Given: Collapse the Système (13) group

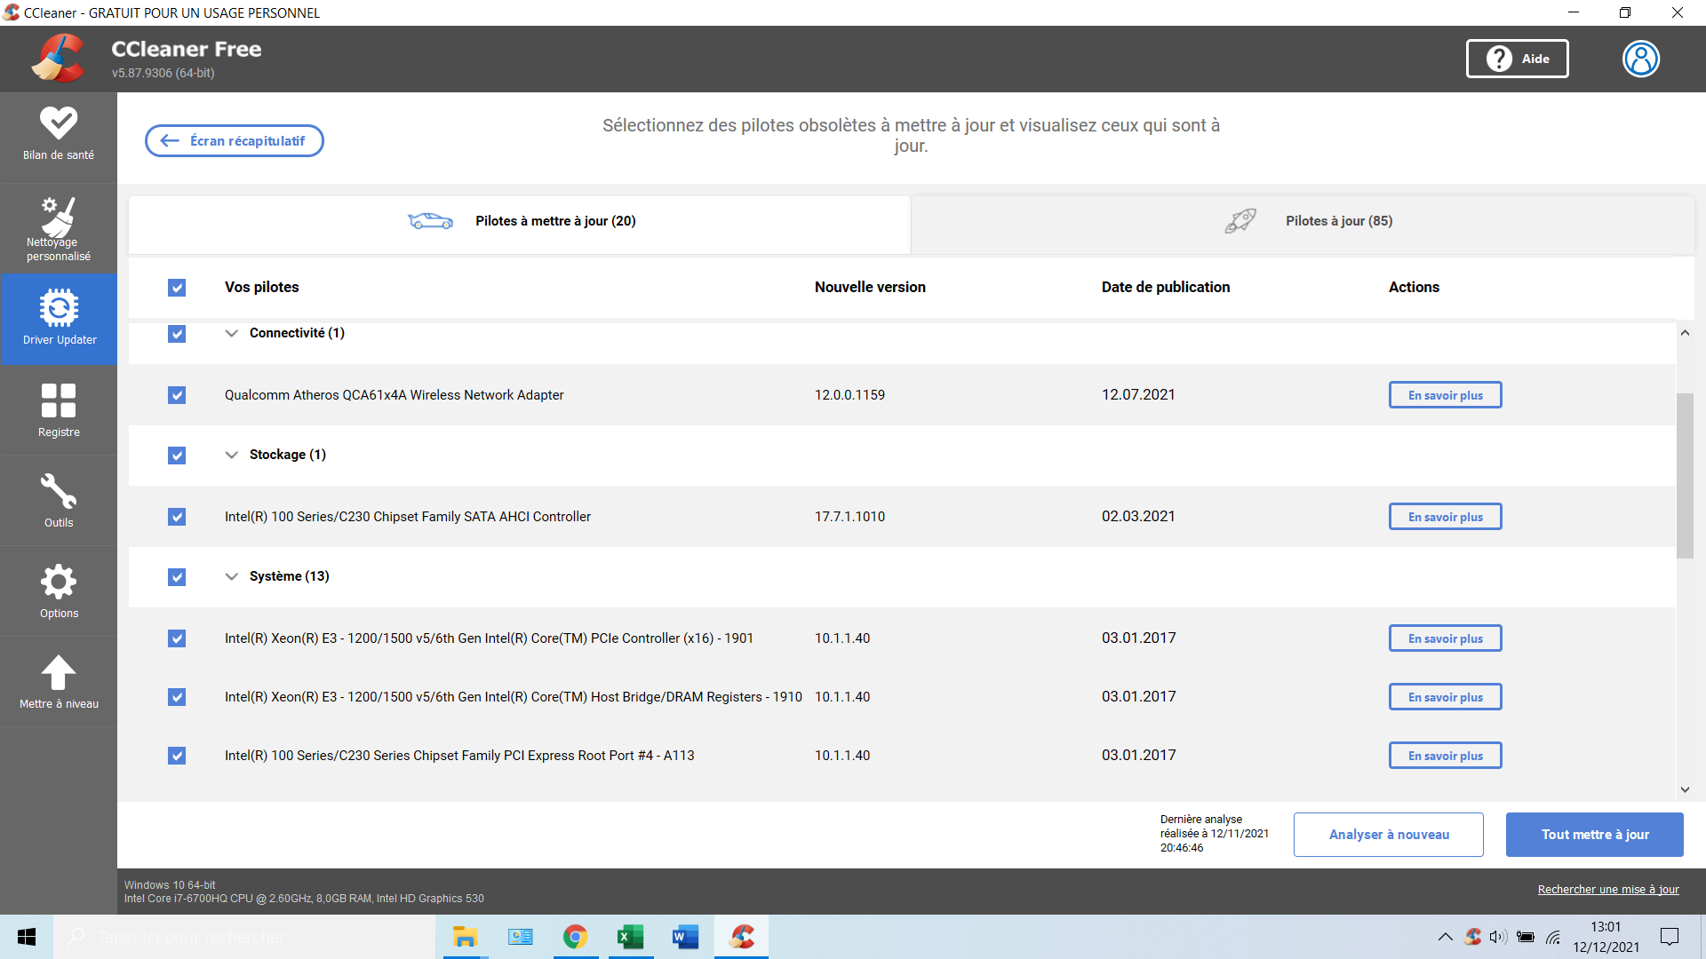Looking at the screenshot, I should point(232,577).
